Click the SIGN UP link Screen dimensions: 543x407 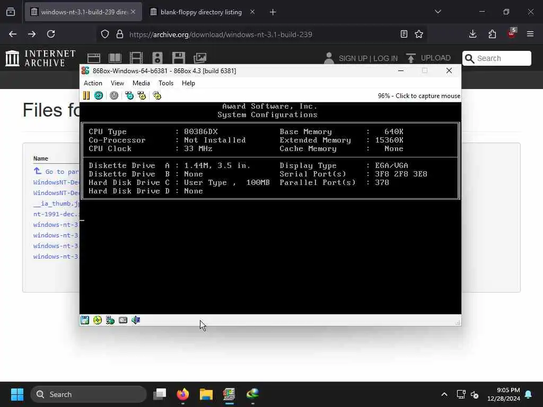coord(353,58)
